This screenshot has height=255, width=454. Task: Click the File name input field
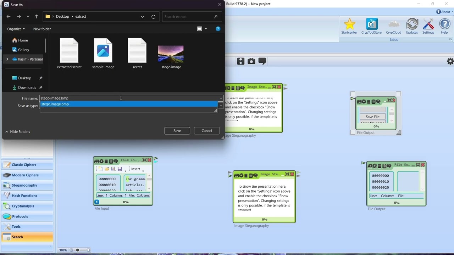tap(129, 98)
